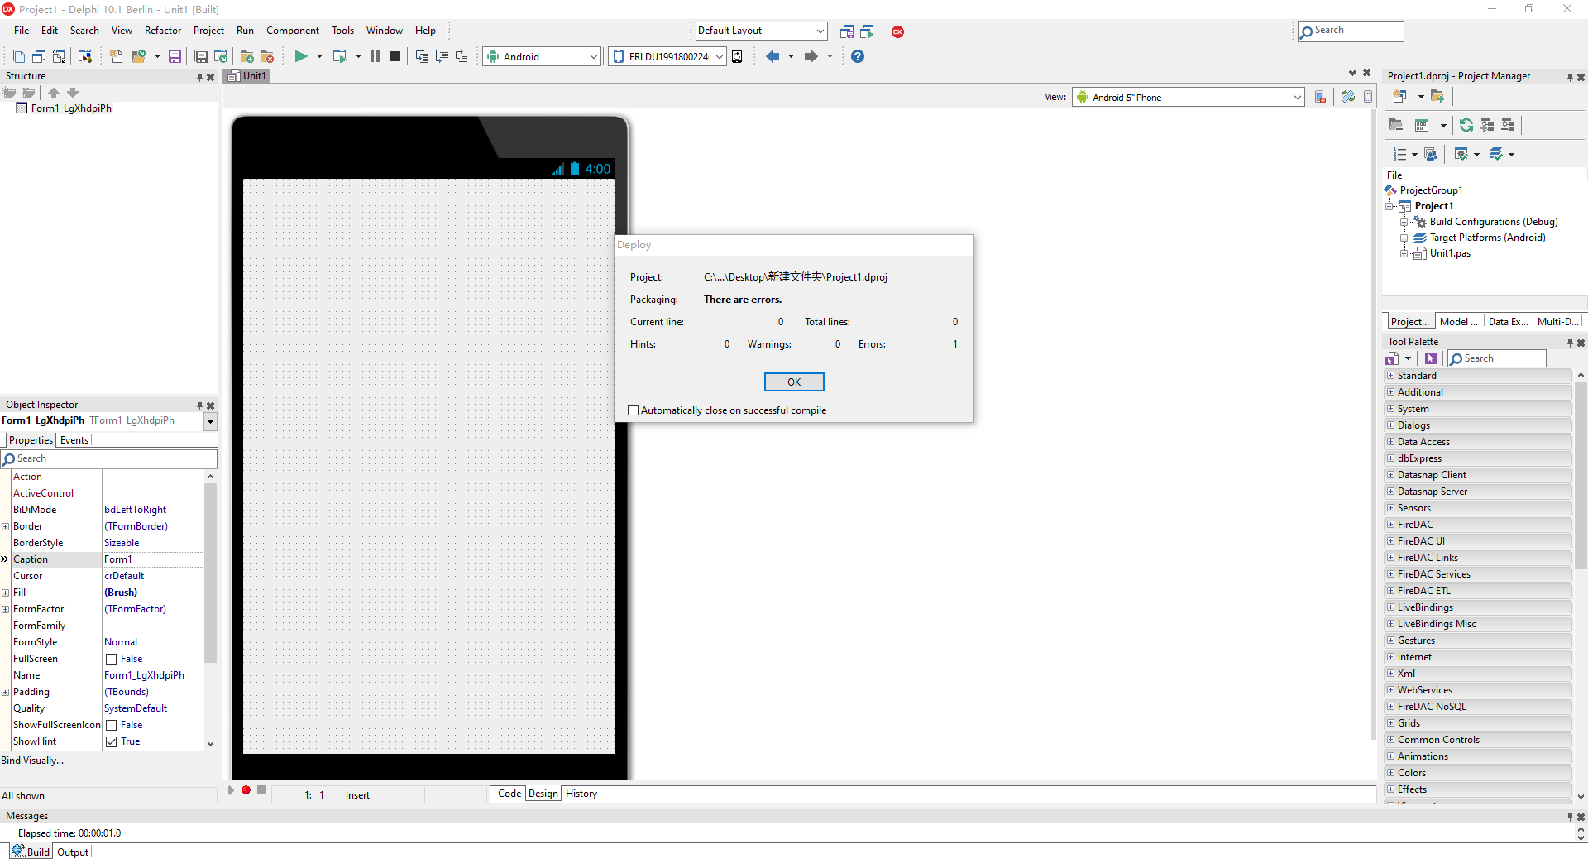The height and width of the screenshot is (859, 1588).
Task: Click Structure panel move-down arrow icon
Action: (x=73, y=93)
